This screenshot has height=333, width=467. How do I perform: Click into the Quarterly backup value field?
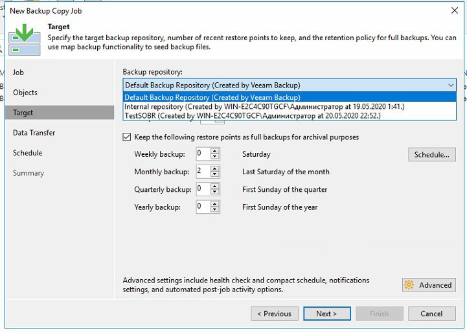click(203, 189)
